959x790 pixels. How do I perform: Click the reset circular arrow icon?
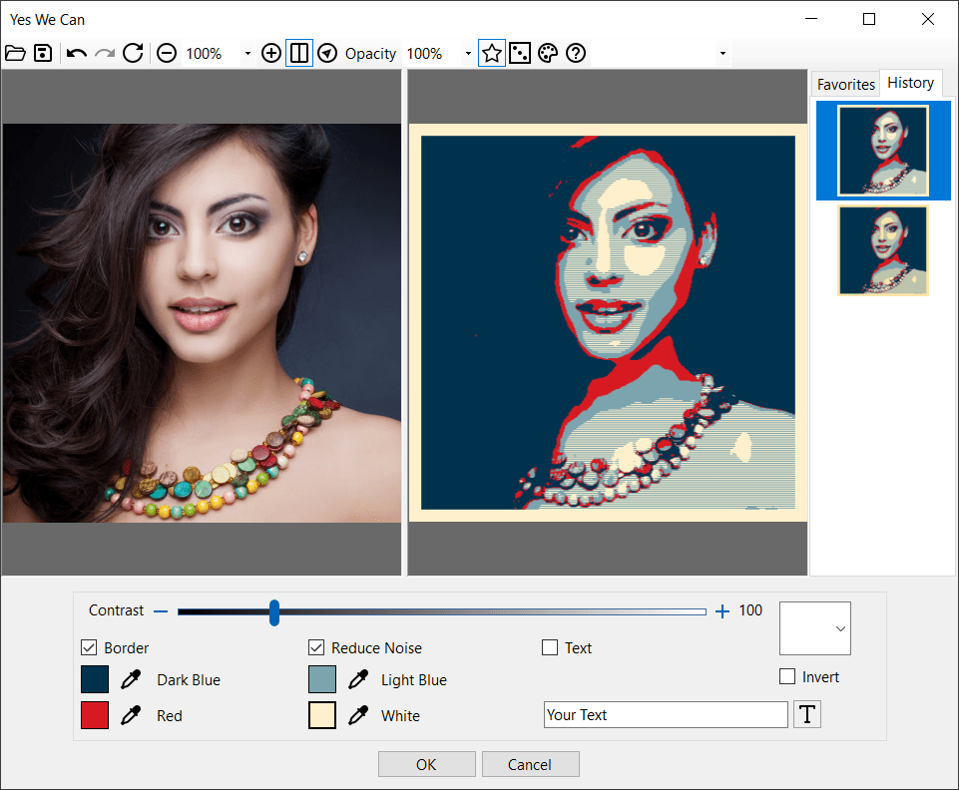[133, 54]
